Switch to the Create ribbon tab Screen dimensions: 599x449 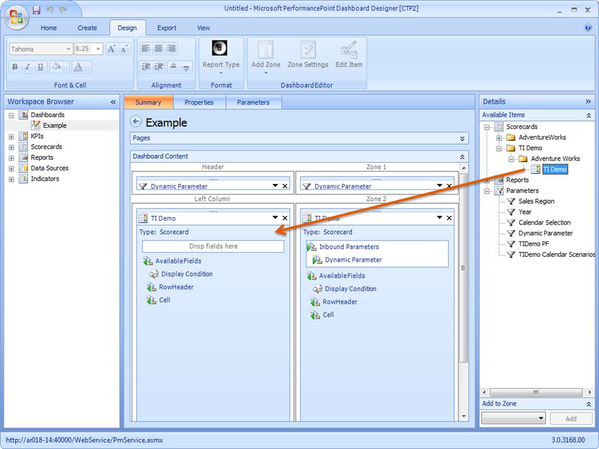[x=87, y=28]
